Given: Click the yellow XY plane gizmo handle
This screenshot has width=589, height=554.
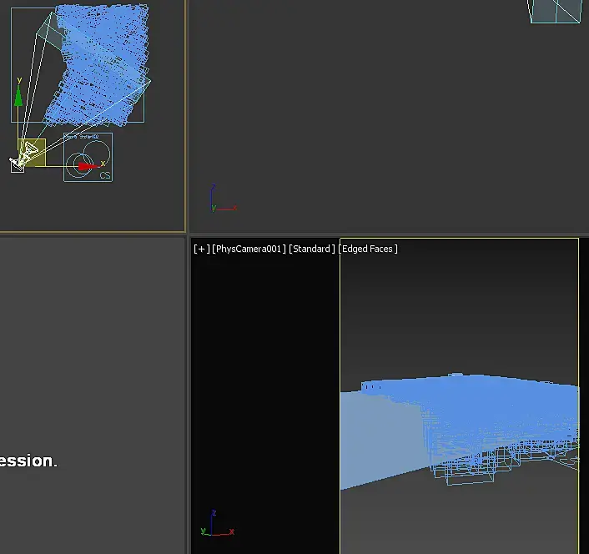Looking at the screenshot, I should pos(32,153).
